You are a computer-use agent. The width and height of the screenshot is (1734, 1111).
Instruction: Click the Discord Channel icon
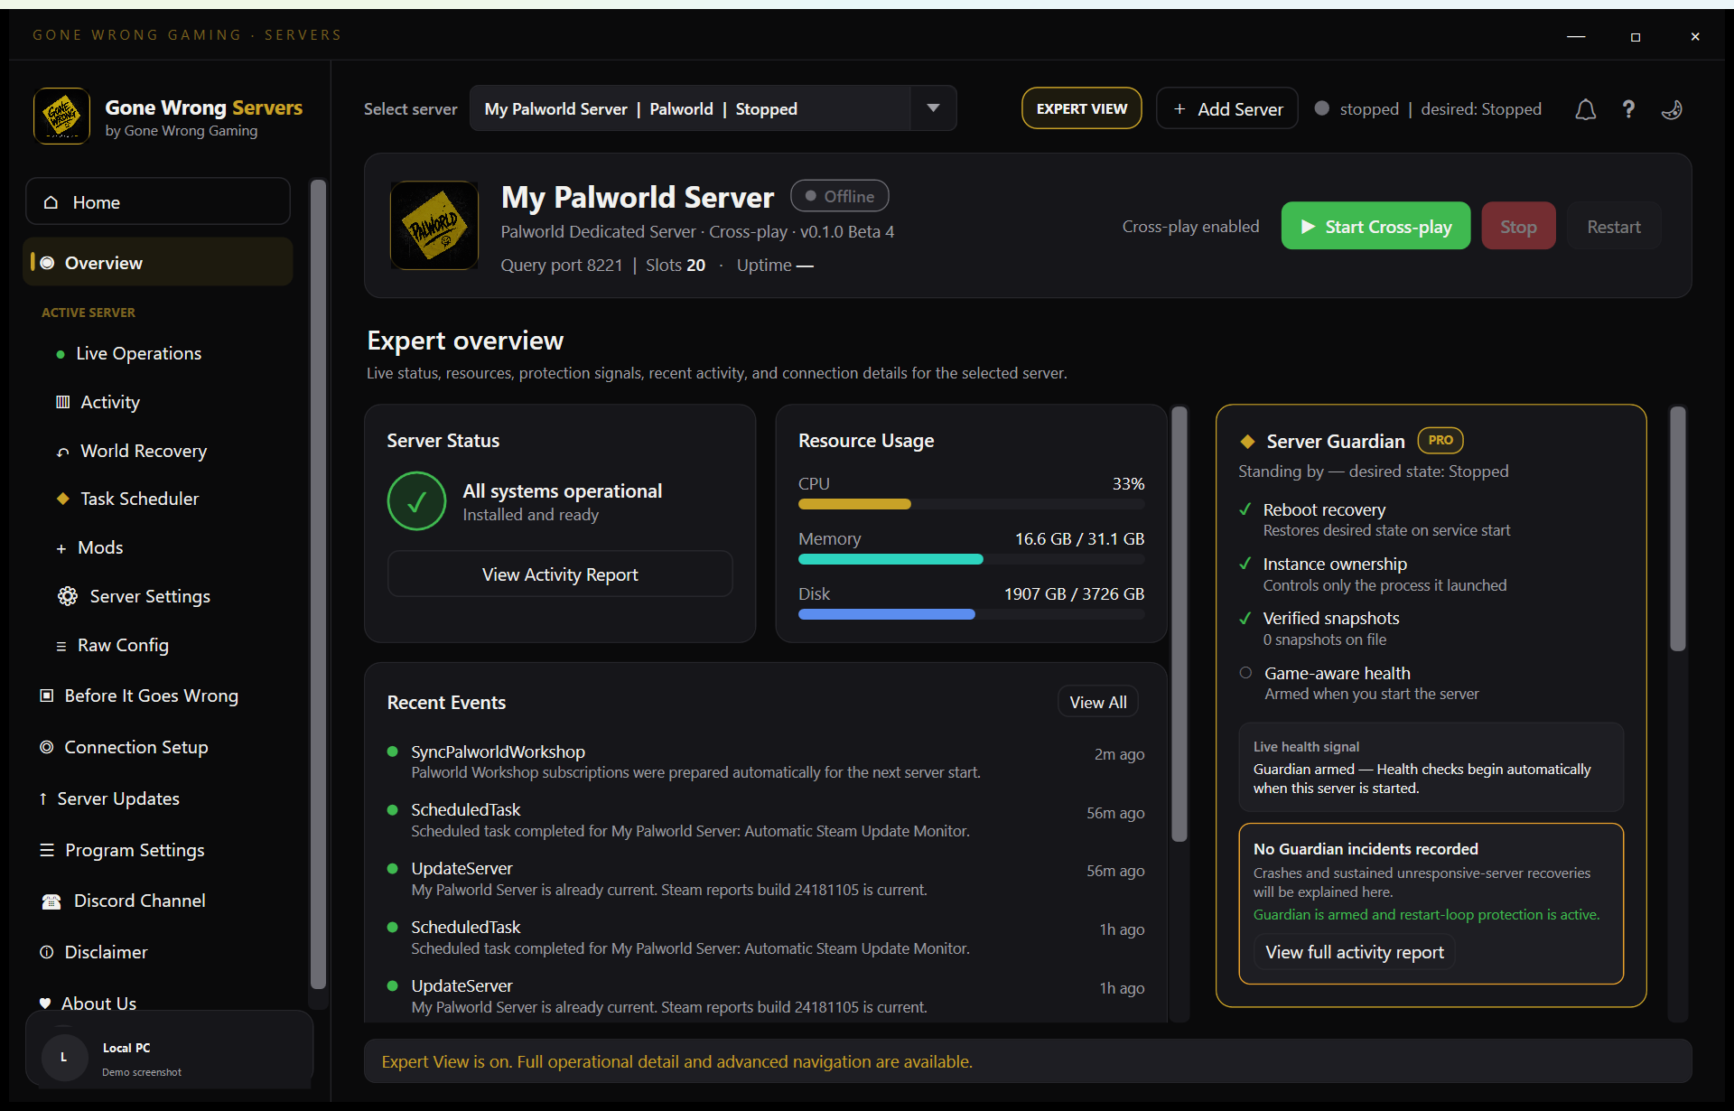51,901
